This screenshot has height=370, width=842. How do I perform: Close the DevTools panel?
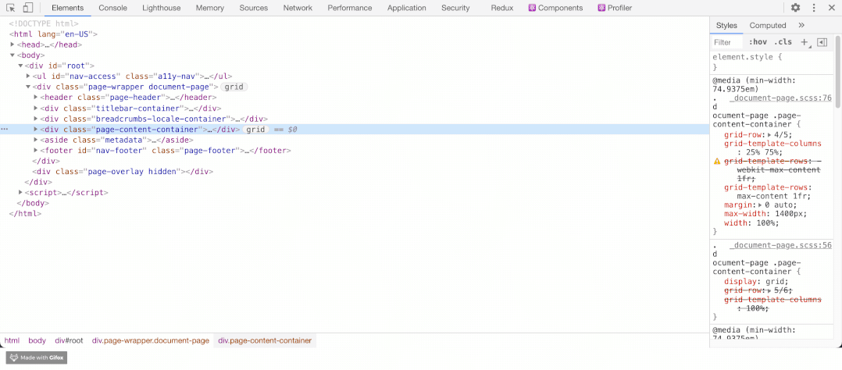point(831,8)
